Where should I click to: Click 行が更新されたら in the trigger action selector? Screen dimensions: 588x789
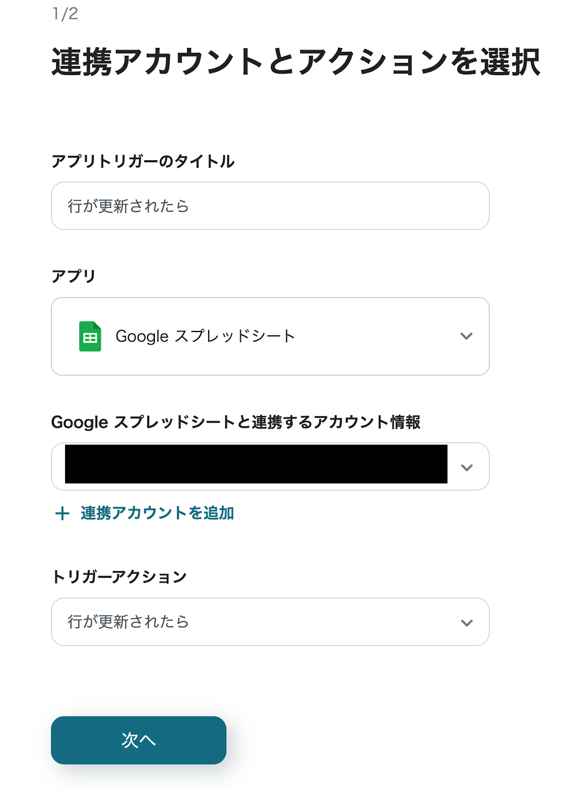coord(128,622)
